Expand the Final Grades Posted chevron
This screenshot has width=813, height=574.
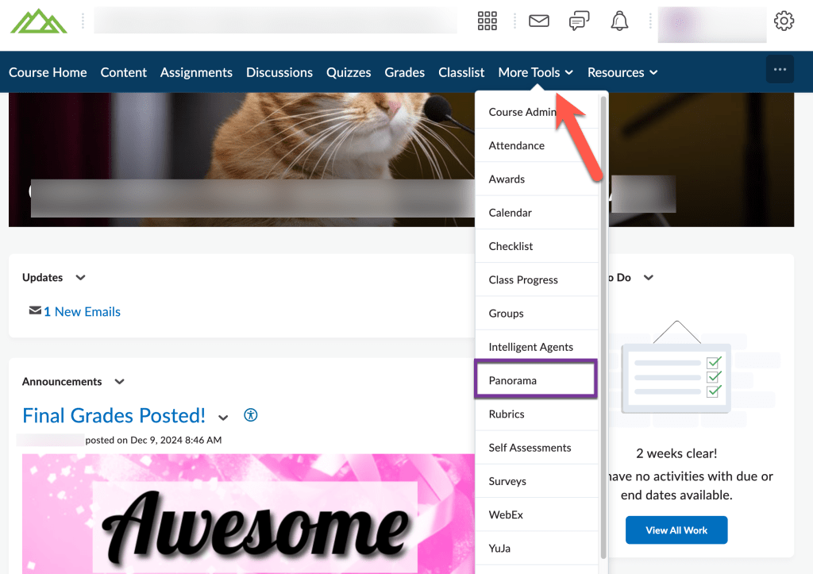coord(223,417)
